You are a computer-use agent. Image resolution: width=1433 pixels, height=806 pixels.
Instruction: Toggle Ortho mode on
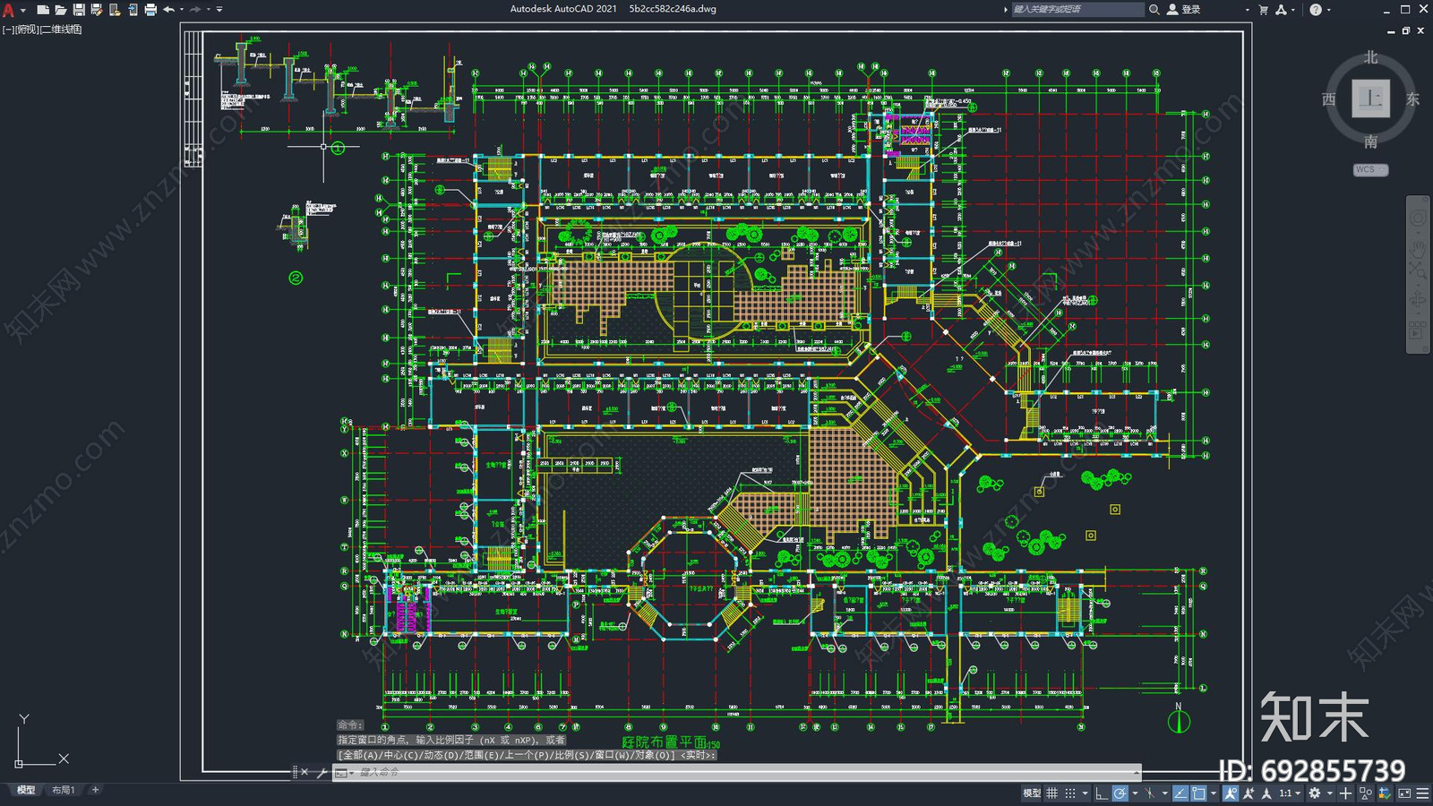coord(1102,792)
